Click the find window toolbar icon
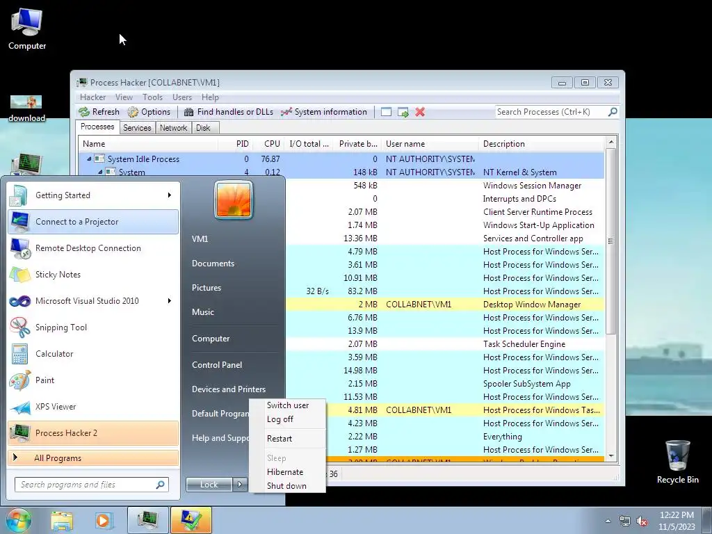Image resolution: width=712 pixels, height=534 pixels. (386, 112)
